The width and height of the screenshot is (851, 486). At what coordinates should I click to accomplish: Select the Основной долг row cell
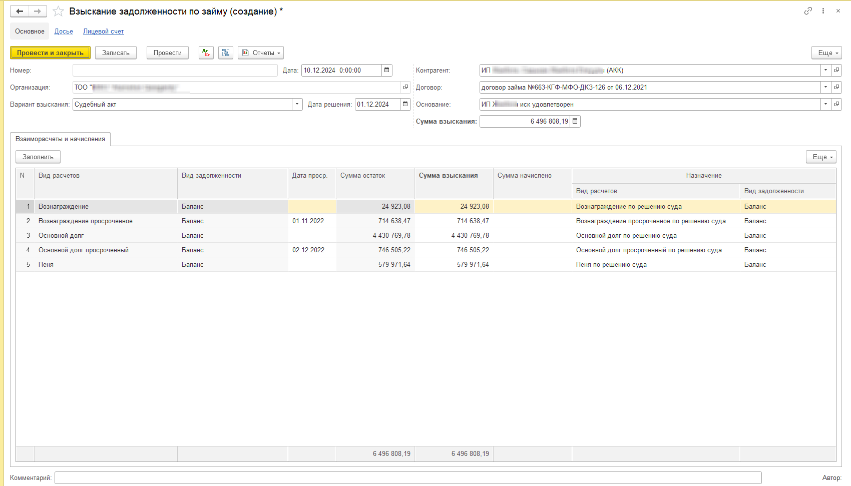tap(106, 235)
